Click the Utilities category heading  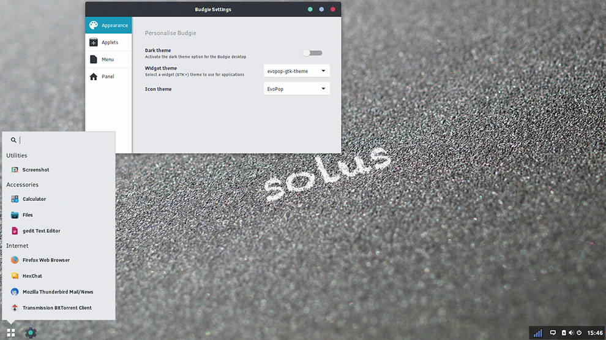(x=17, y=155)
